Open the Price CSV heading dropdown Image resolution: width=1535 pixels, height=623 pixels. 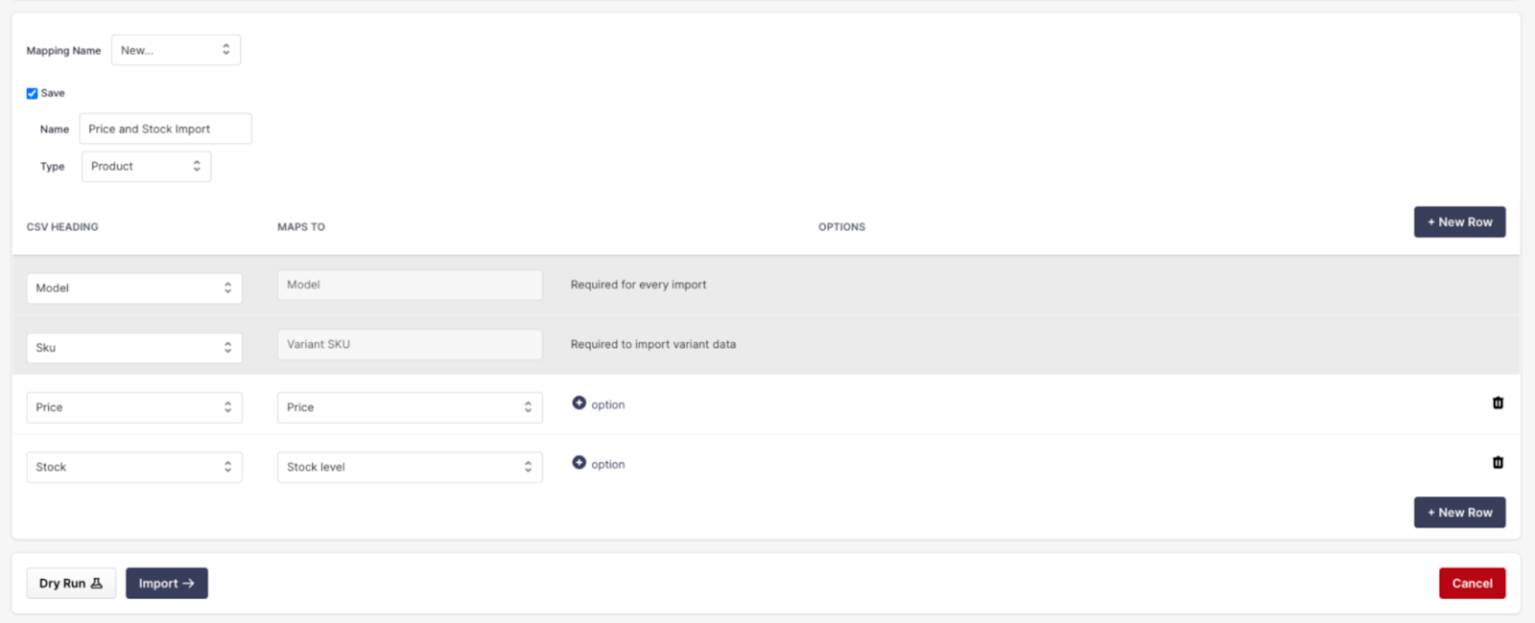pyautogui.click(x=133, y=407)
